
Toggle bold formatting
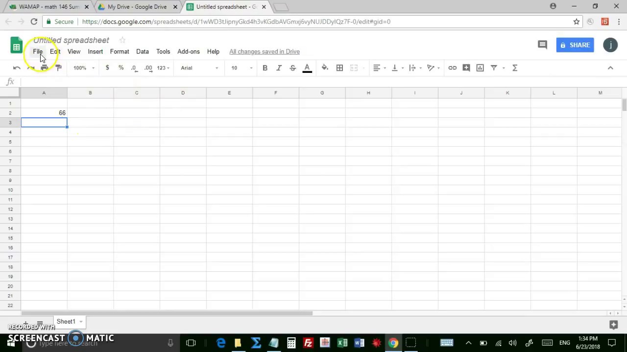coord(265,68)
